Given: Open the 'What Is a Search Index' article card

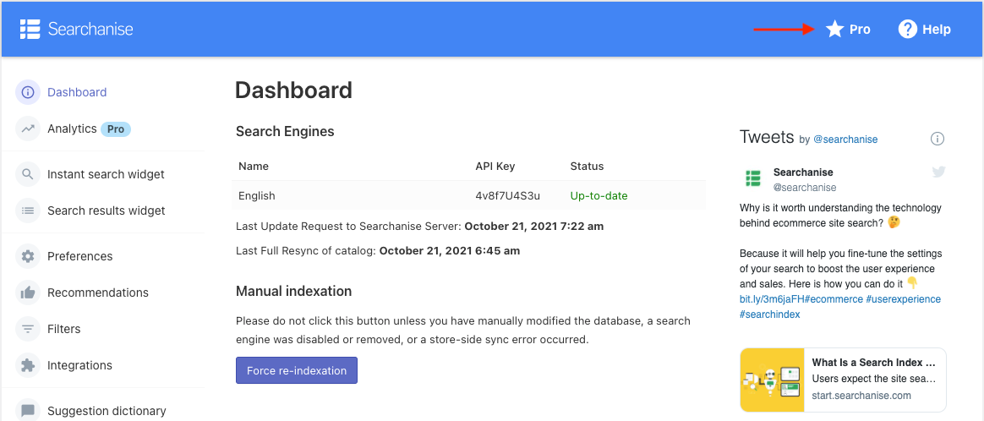Looking at the screenshot, I should [x=843, y=379].
